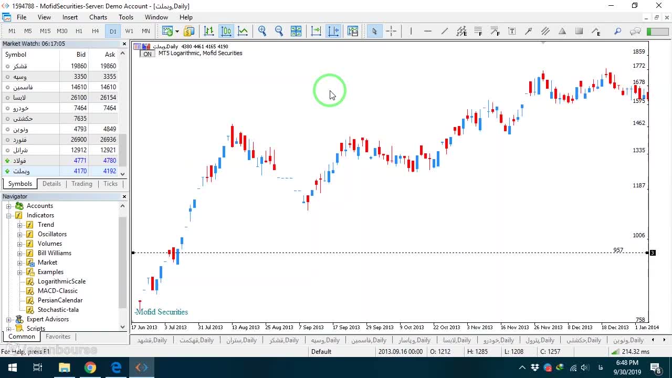Expand the Expert Advisors node

[x=9, y=319]
